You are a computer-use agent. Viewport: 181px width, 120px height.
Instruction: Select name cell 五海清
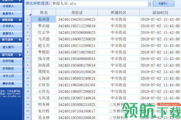[x=44, y=78]
